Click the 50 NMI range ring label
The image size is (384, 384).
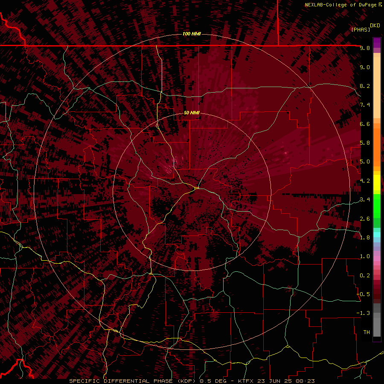click(192, 113)
